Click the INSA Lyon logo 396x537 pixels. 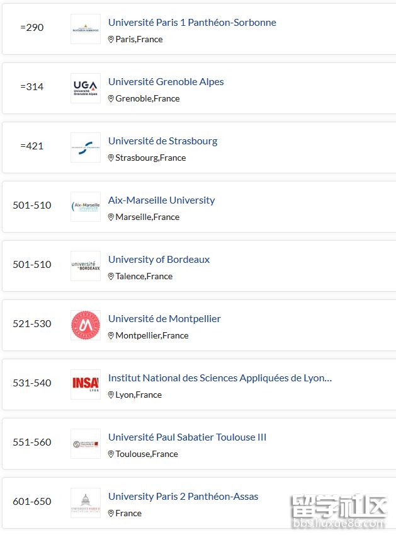pos(86,384)
